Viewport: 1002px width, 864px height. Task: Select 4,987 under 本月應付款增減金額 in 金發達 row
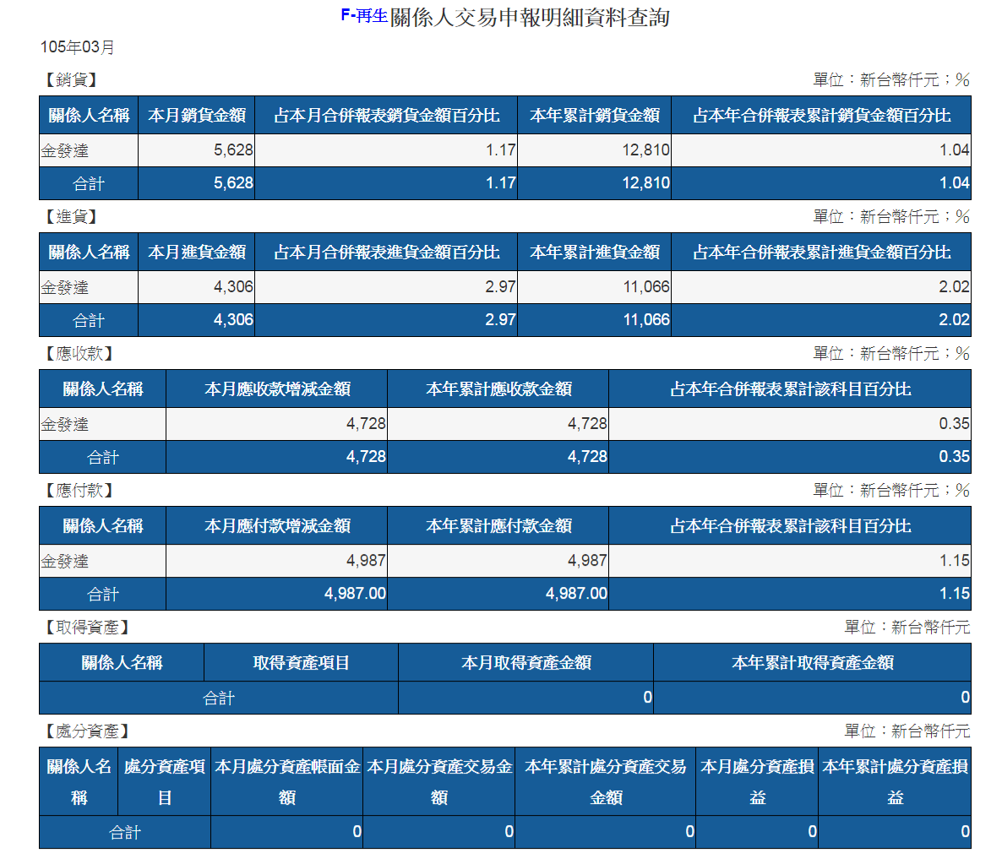[x=366, y=561]
